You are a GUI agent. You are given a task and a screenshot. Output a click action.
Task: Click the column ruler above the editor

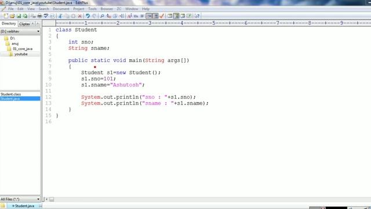(213, 23)
